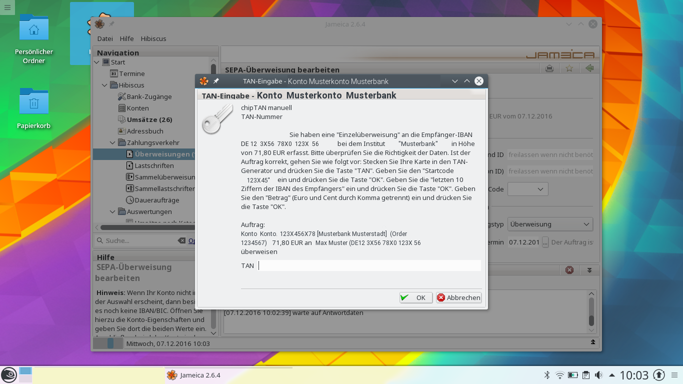Click the Lastschriften icon
The height and width of the screenshot is (384, 683).
pos(129,165)
